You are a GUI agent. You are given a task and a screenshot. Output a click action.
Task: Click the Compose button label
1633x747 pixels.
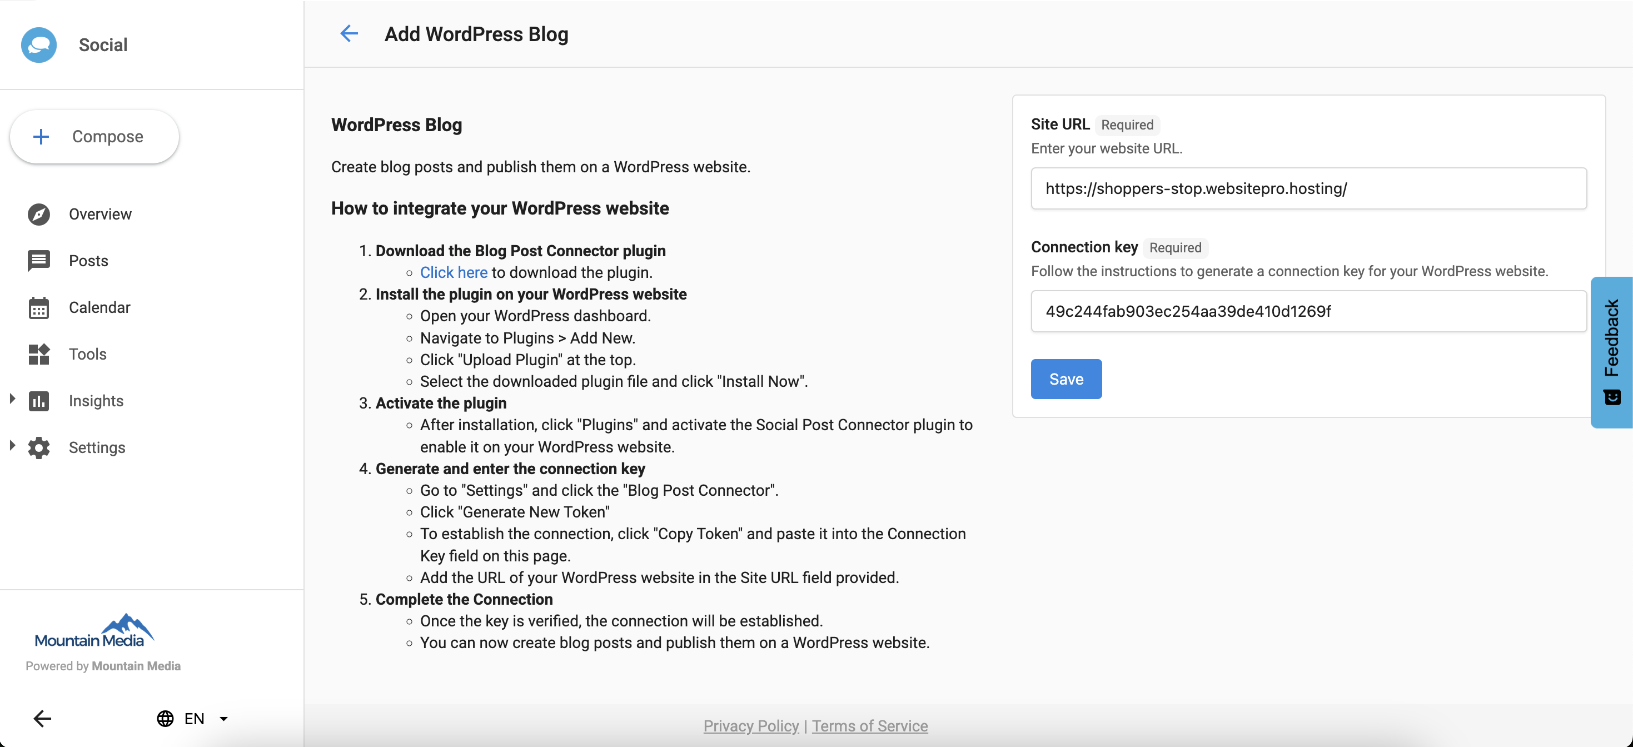pos(108,136)
